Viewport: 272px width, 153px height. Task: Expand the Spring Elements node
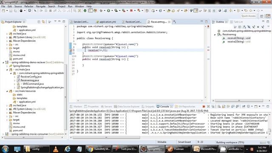pyautogui.click(x=7, y=66)
